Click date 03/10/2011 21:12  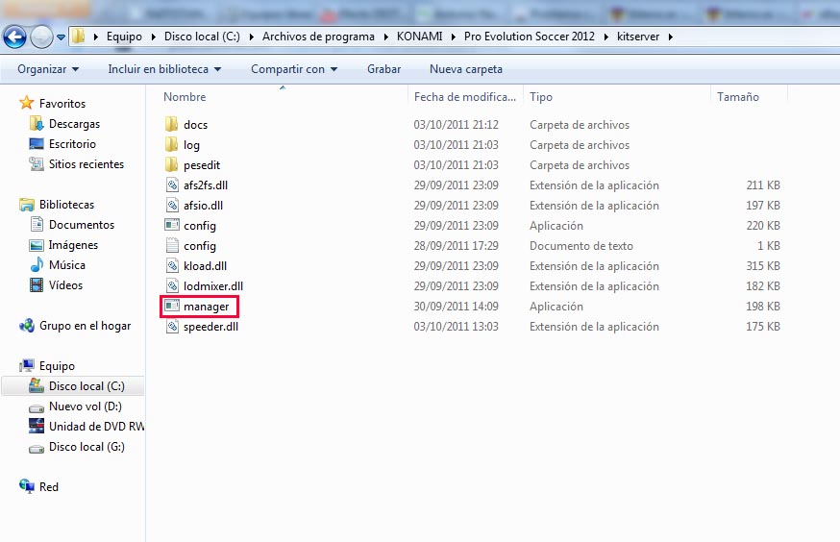pos(456,125)
